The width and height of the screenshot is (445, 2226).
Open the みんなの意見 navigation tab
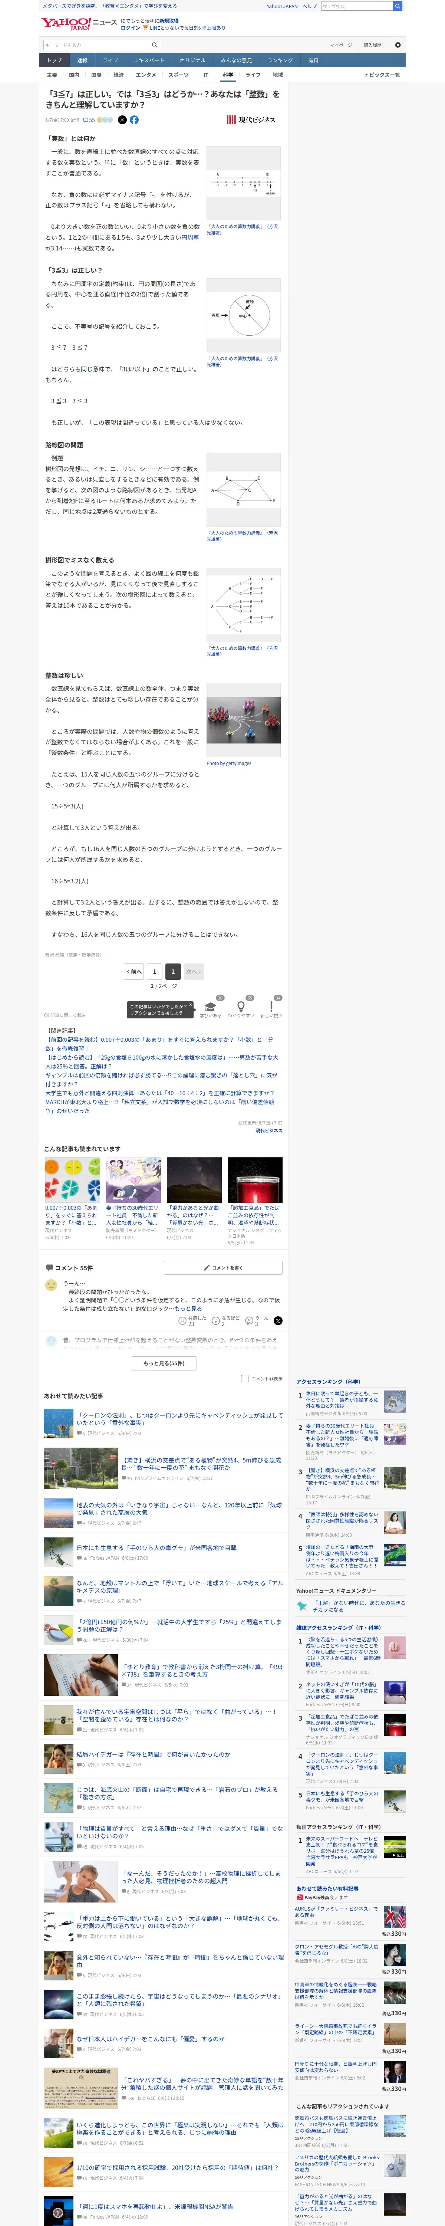(237, 60)
